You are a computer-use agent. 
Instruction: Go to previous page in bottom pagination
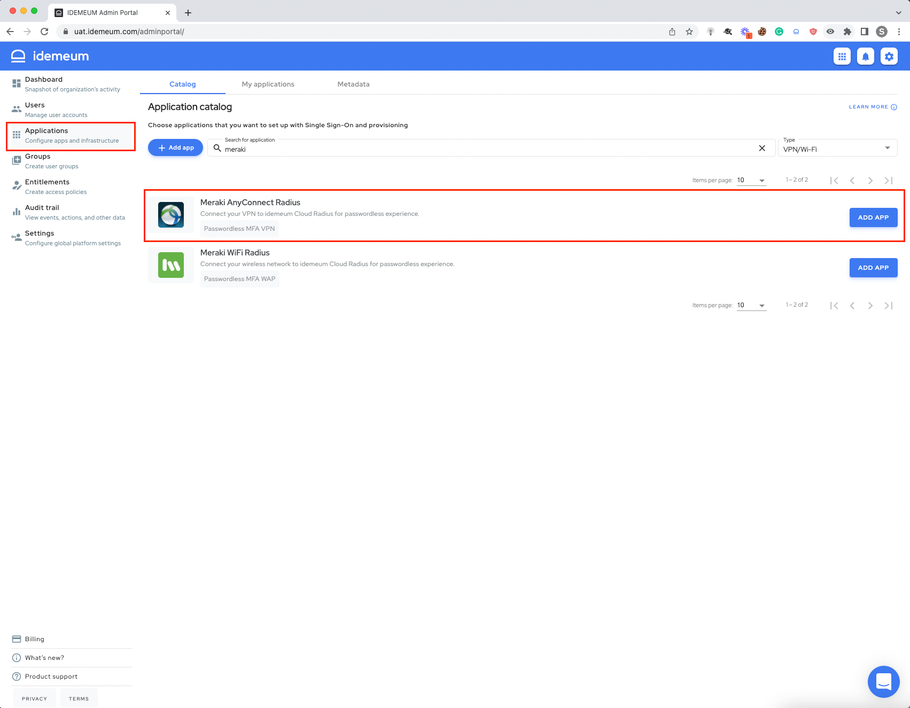coord(852,306)
